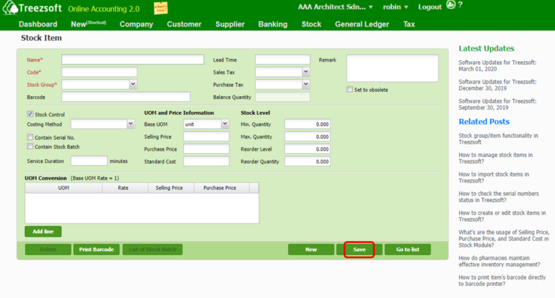This screenshot has height=298, width=555.
Task: Open How to import stock items post
Action: pyautogui.click(x=494, y=177)
